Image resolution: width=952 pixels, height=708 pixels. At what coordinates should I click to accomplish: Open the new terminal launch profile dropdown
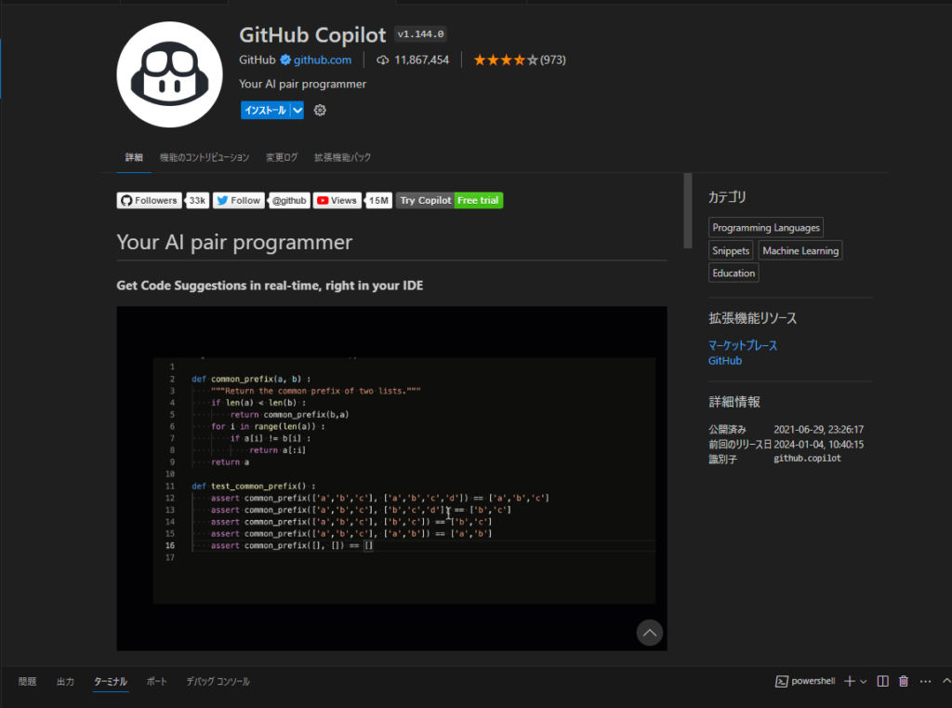point(864,681)
